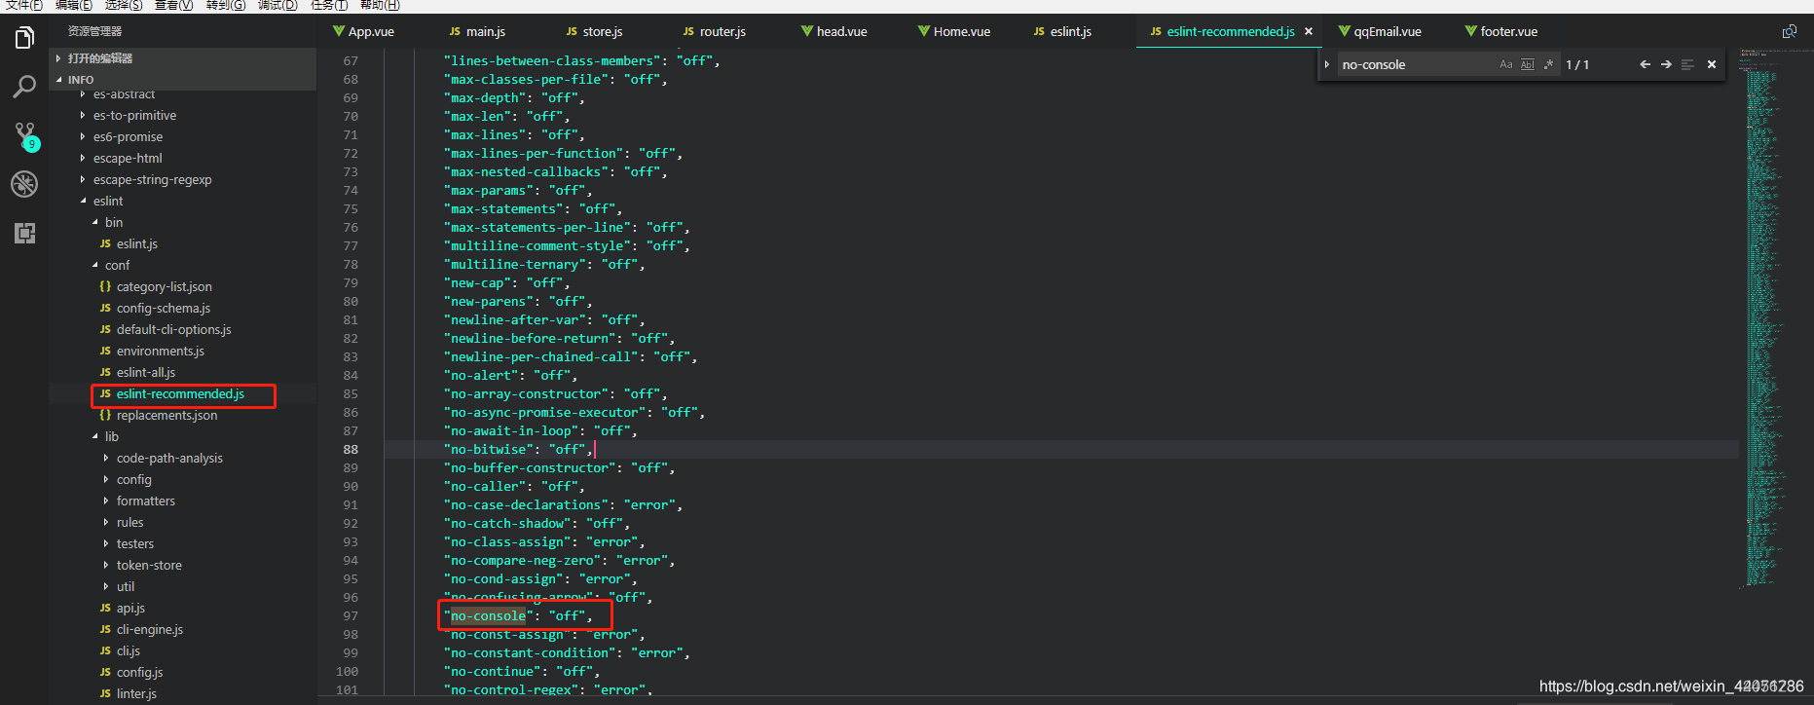Open the Search view in activity bar
Viewport: 1814px width, 705px height.
coord(24,87)
